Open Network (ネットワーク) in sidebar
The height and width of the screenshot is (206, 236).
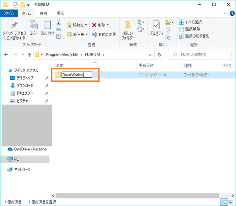(x=19, y=169)
